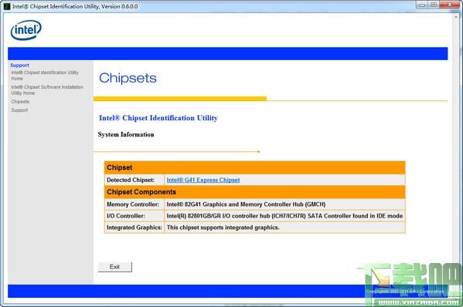Image resolution: width=463 pixels, height=307 pixels.
Task: Open Intel G41 Express Chipset link
Action: coord(203,180)
